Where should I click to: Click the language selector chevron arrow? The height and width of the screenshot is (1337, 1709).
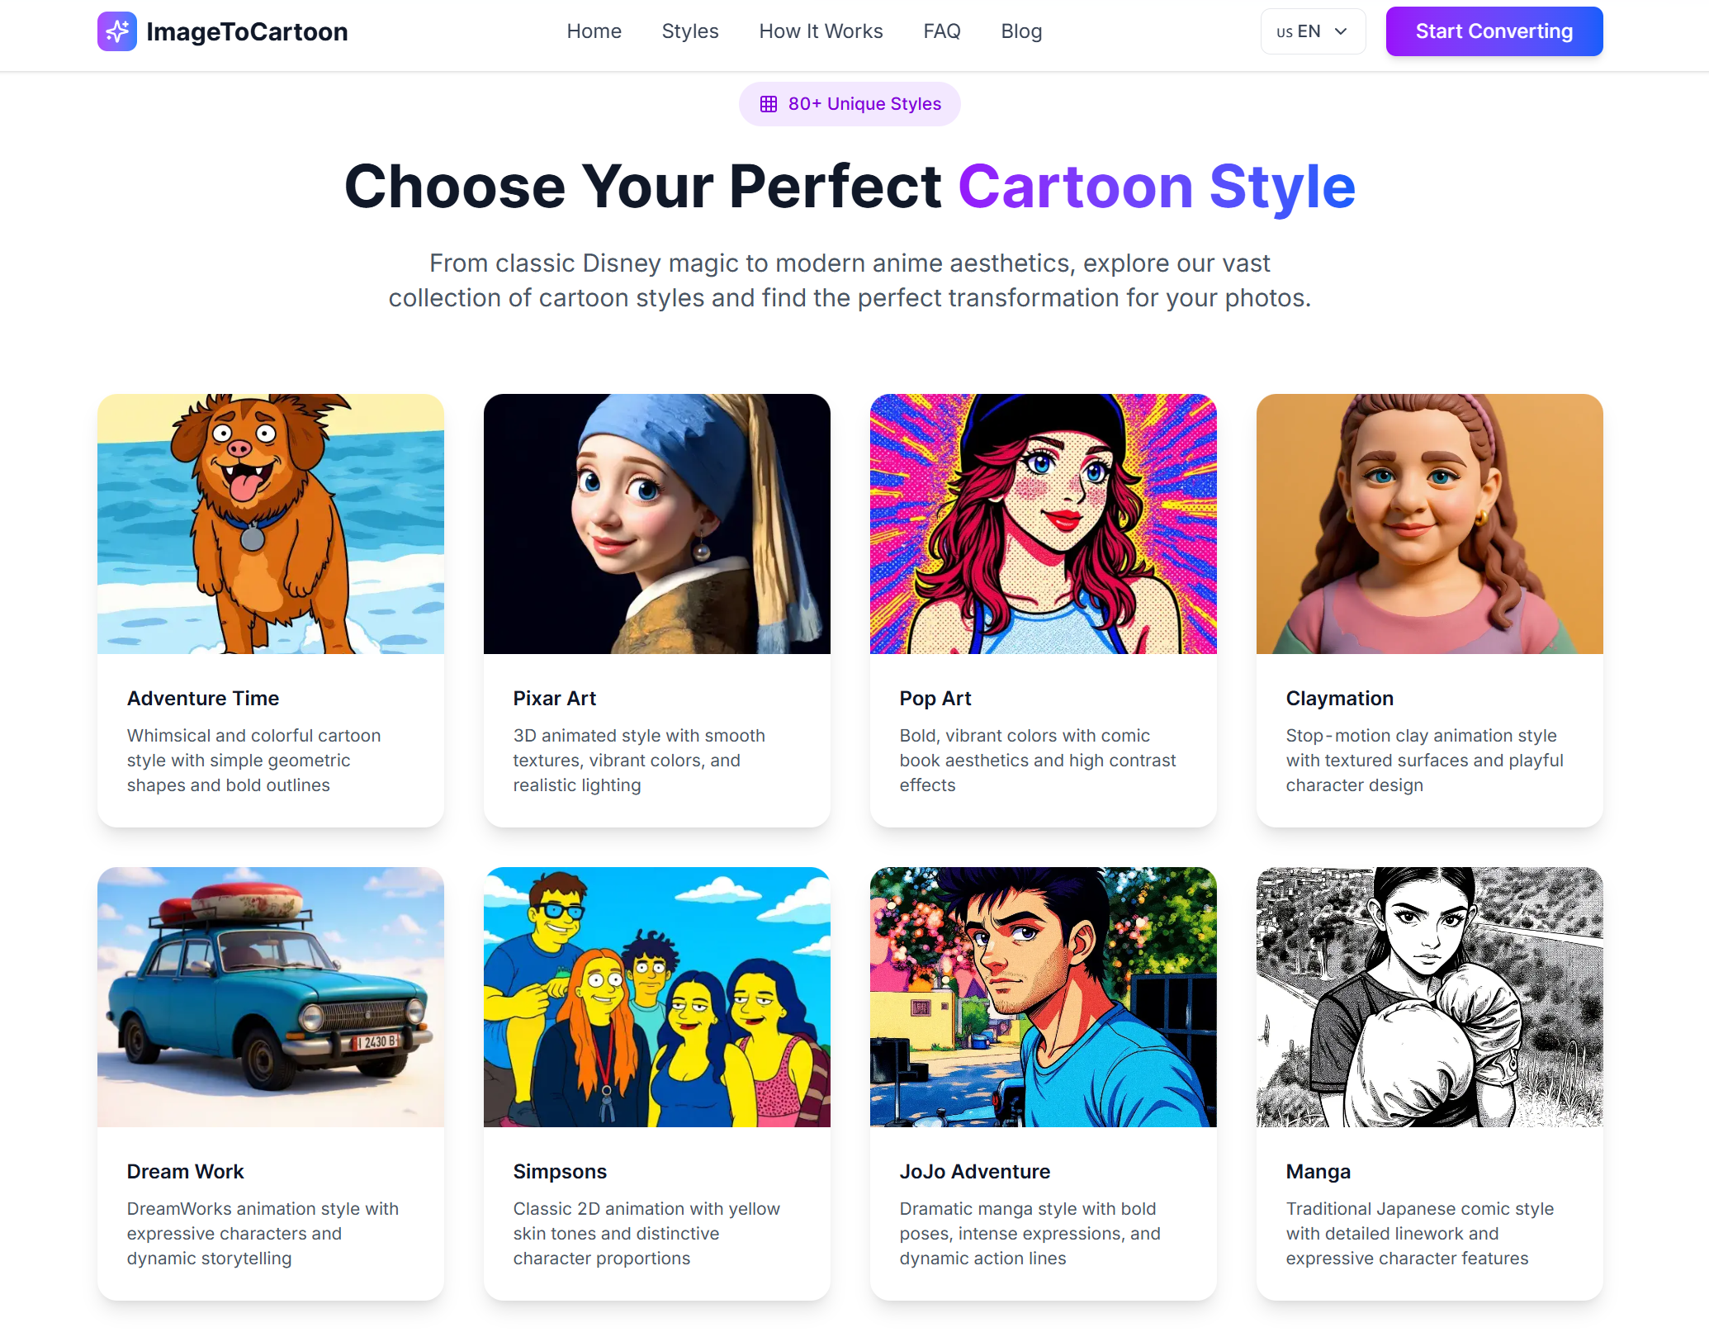point(1342,31)
